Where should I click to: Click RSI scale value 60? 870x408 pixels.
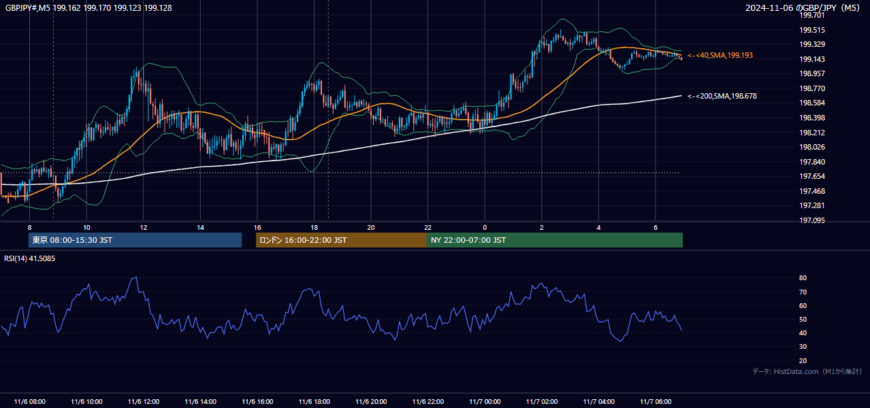(x=803, y=305)
